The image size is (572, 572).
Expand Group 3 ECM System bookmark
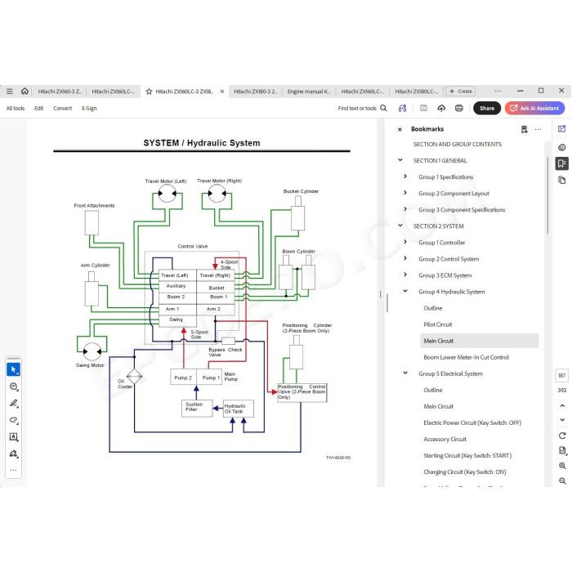405,275
